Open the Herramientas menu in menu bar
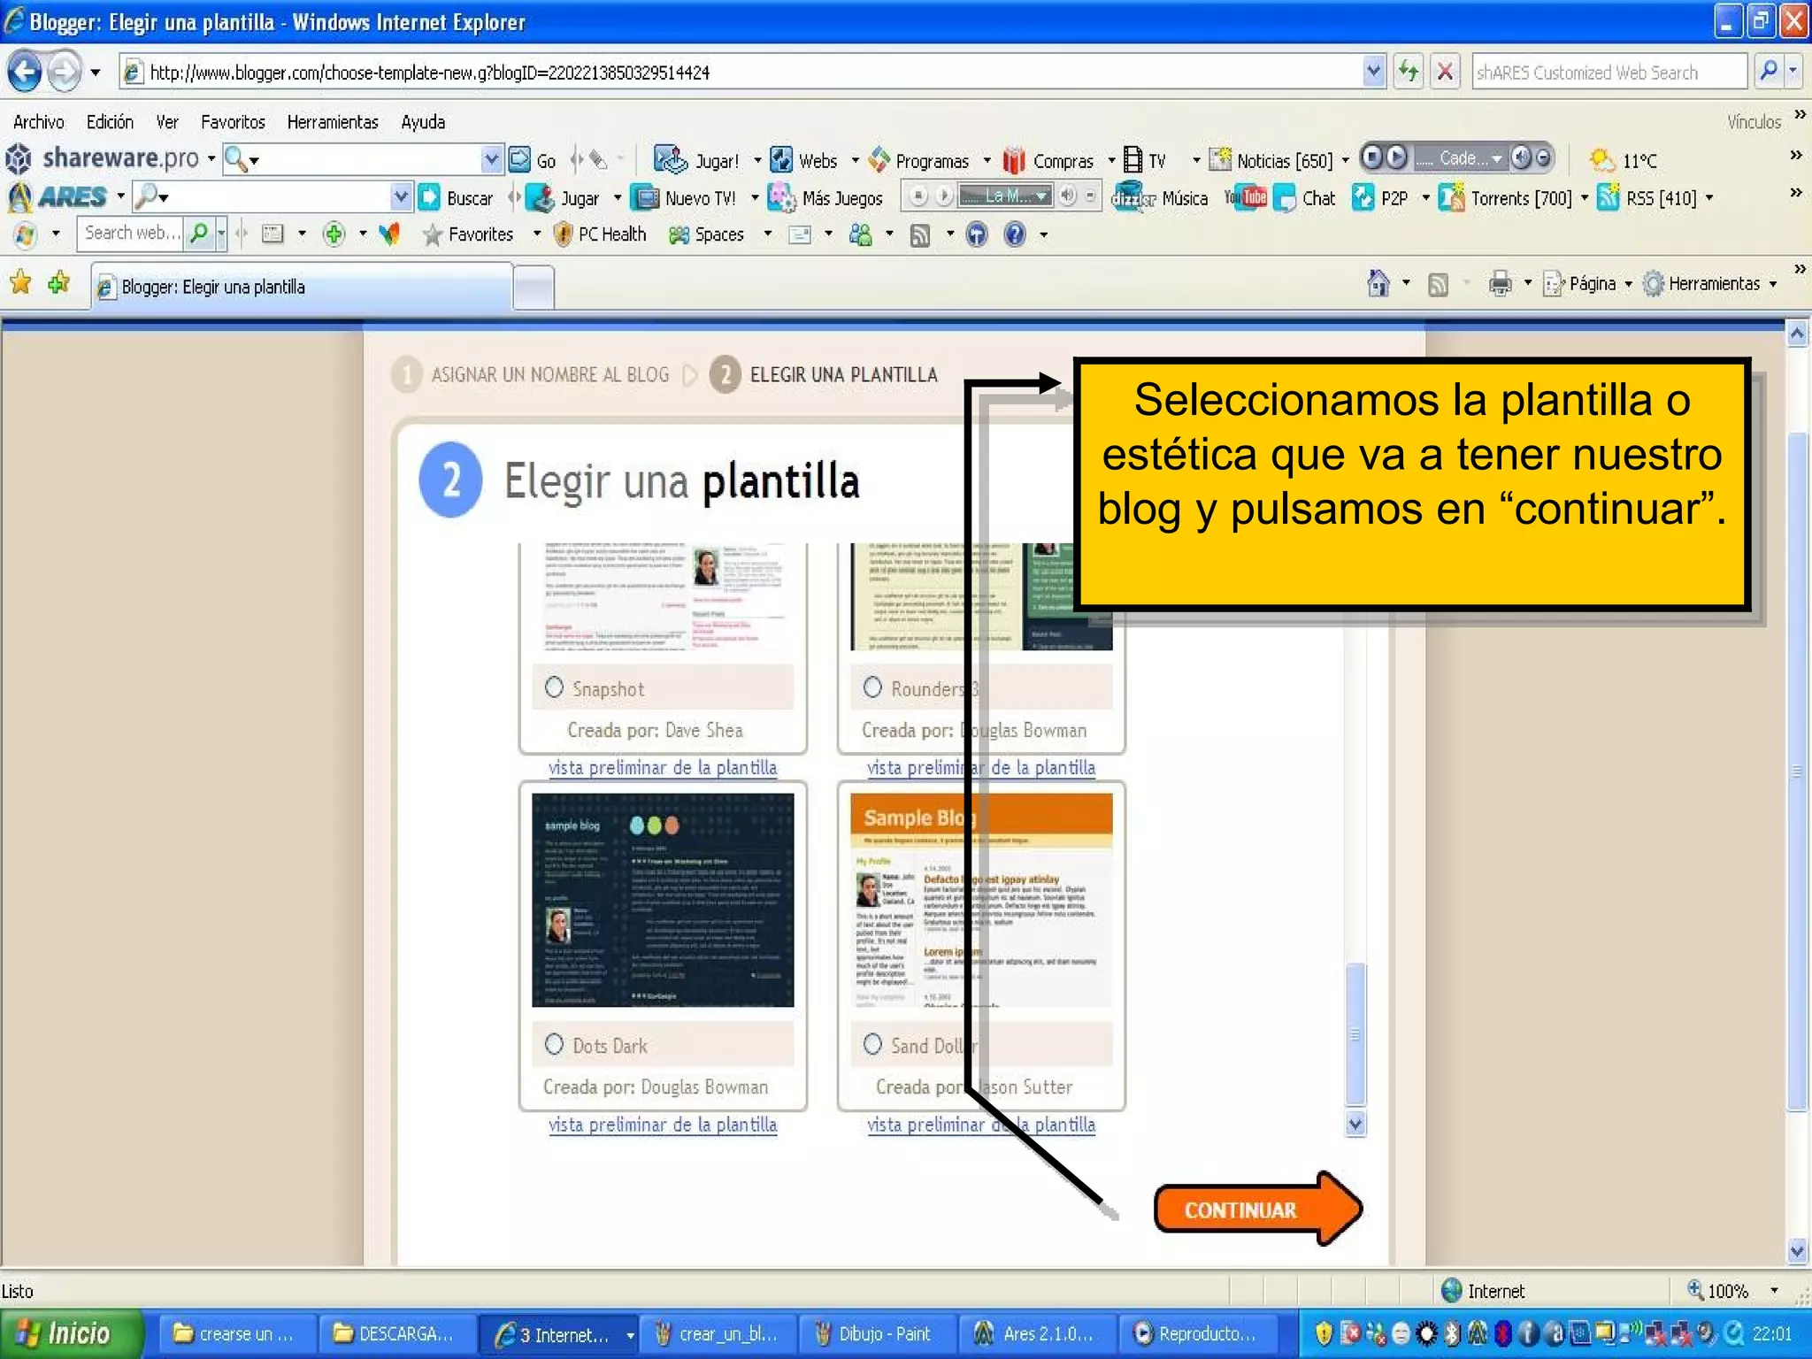Image resolution: width=1812 pixels, height=1359 pixels. tap(333, 122)
